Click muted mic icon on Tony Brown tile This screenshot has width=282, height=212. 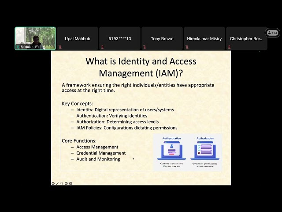tap(145, 47)
